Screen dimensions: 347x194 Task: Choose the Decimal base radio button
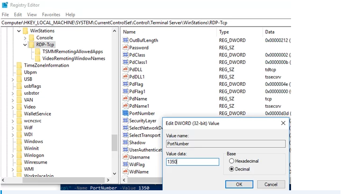click(231, 169)
